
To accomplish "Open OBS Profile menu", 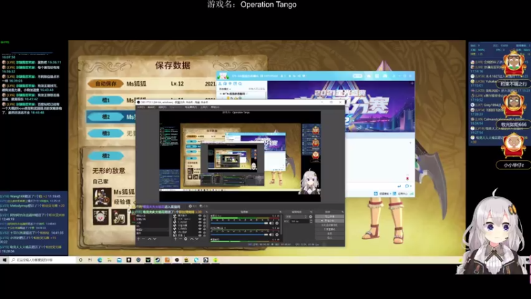I will pos(176,107).
